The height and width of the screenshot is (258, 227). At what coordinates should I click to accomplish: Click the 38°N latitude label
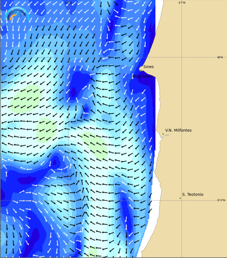(x=220, y=57)
